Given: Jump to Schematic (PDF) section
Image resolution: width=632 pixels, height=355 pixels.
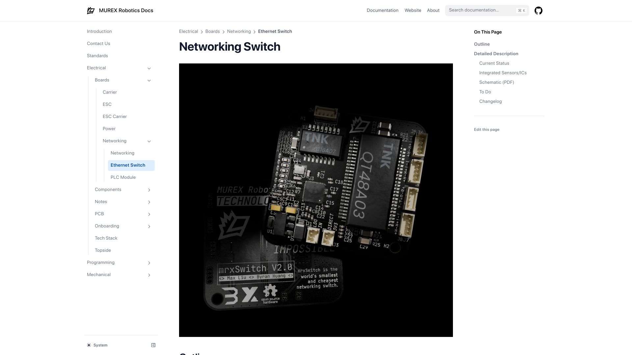Looking at the screenshot, I should (497, 83).
